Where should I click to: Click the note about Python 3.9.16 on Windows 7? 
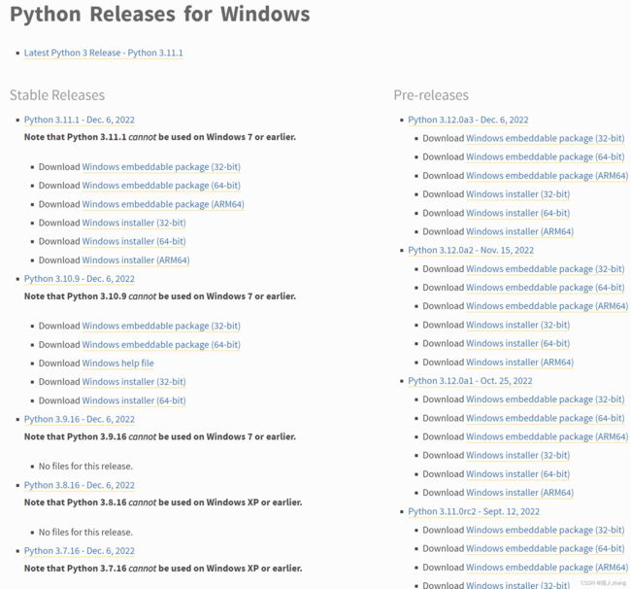point(160,436)
